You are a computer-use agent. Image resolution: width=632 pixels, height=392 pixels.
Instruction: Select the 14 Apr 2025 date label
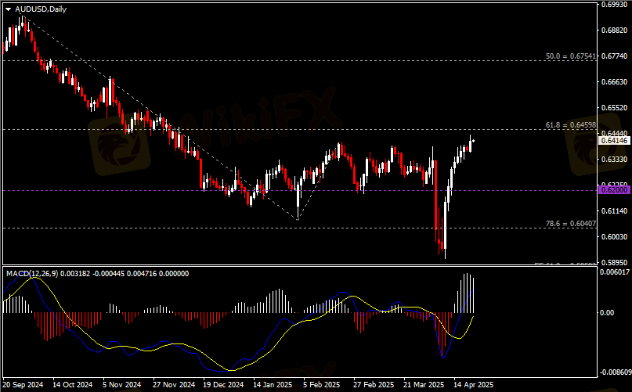(x=473, y=385)
